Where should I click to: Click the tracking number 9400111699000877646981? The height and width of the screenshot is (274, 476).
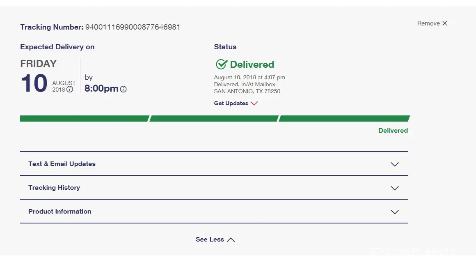133,27
